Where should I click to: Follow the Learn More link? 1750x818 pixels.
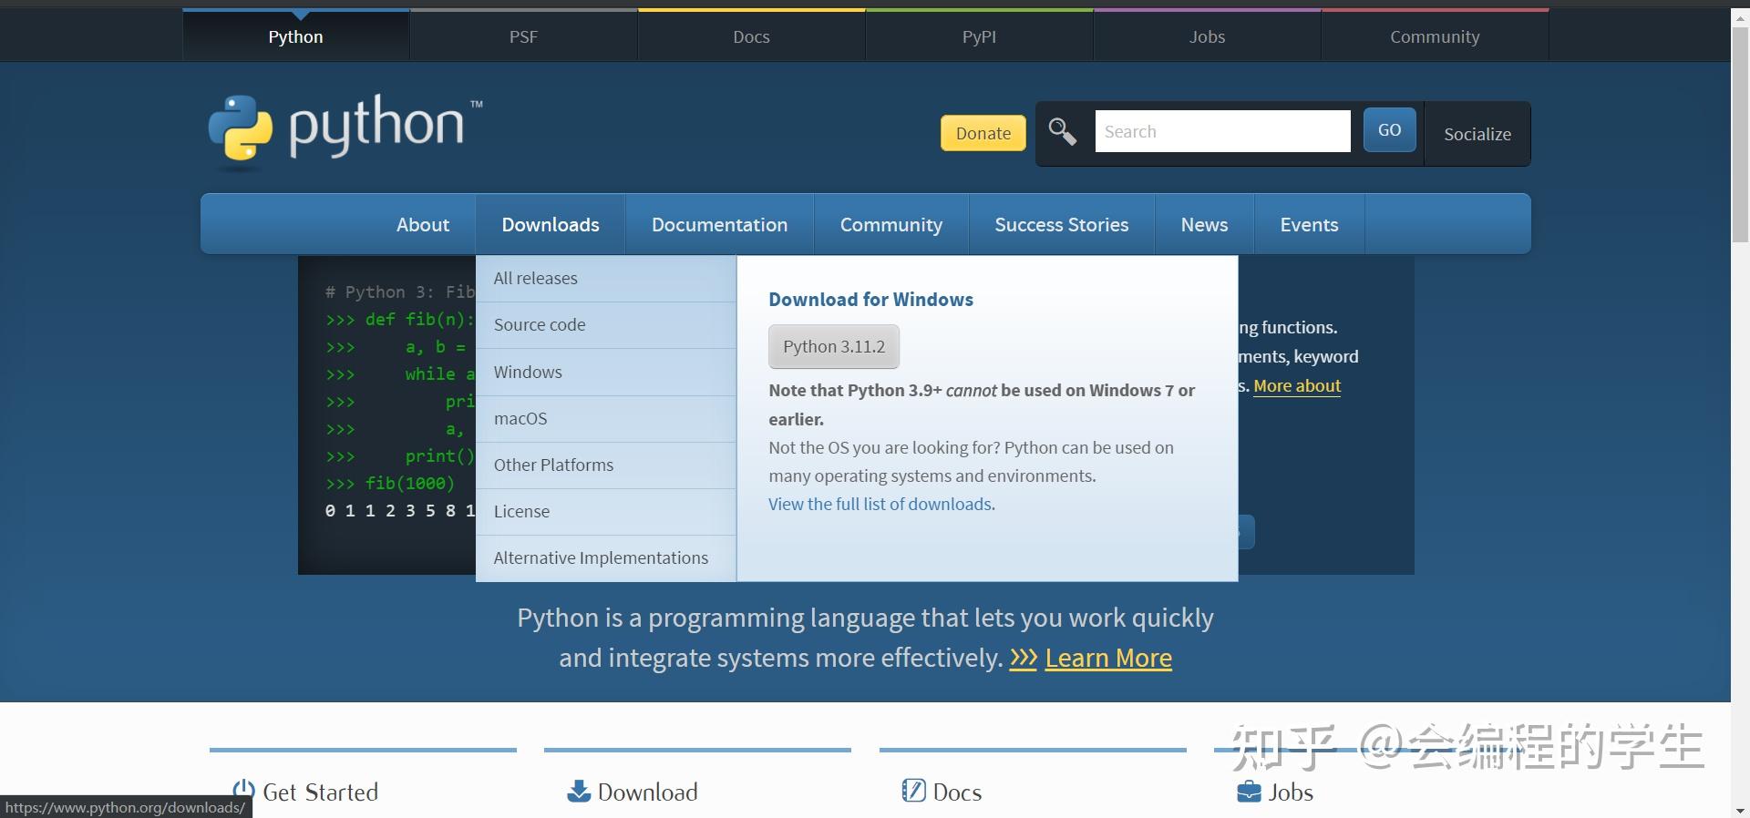(1108, 658)
